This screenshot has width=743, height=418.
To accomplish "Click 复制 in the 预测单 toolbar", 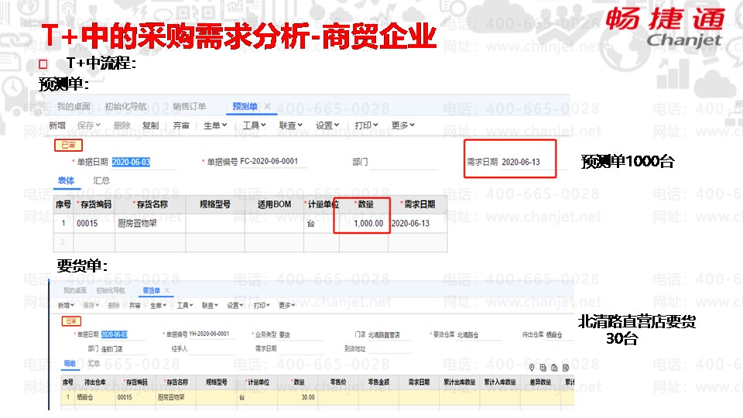I will point(150,125).
